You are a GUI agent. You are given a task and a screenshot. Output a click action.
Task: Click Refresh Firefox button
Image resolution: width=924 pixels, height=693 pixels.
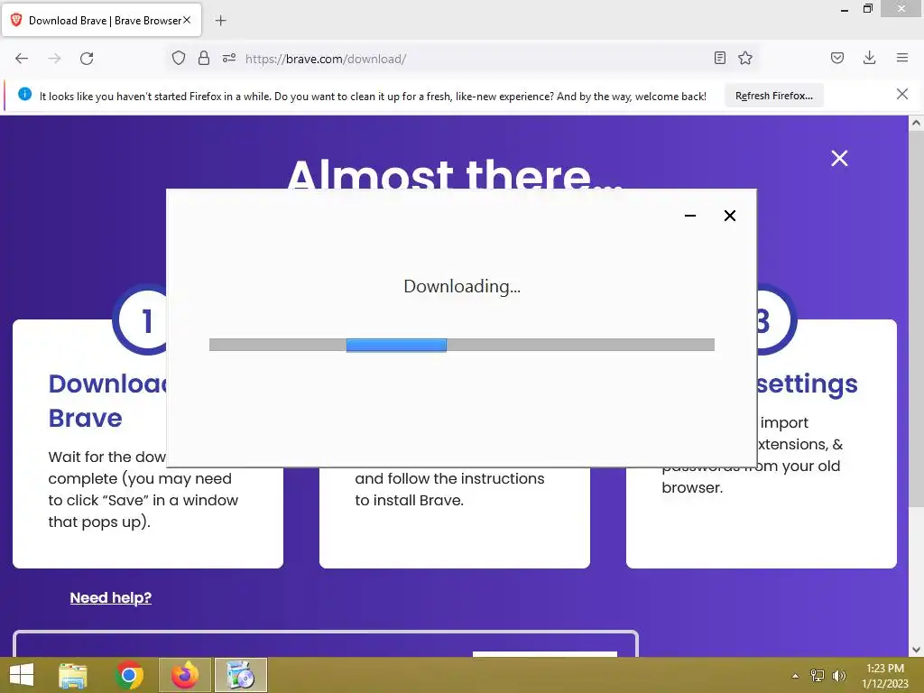(x=773, y=96)
